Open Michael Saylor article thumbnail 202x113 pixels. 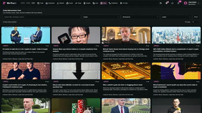(x=126, y=35)
